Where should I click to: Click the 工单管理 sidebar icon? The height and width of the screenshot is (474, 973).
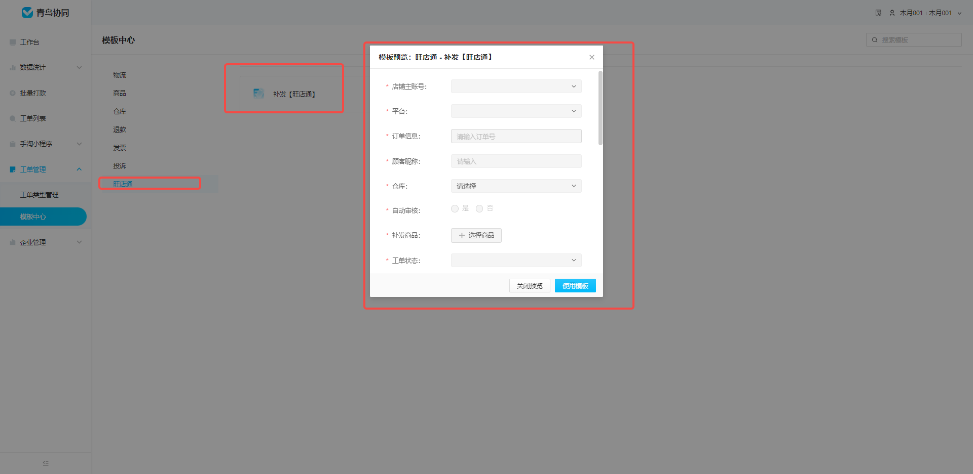[x=13, y=169]
